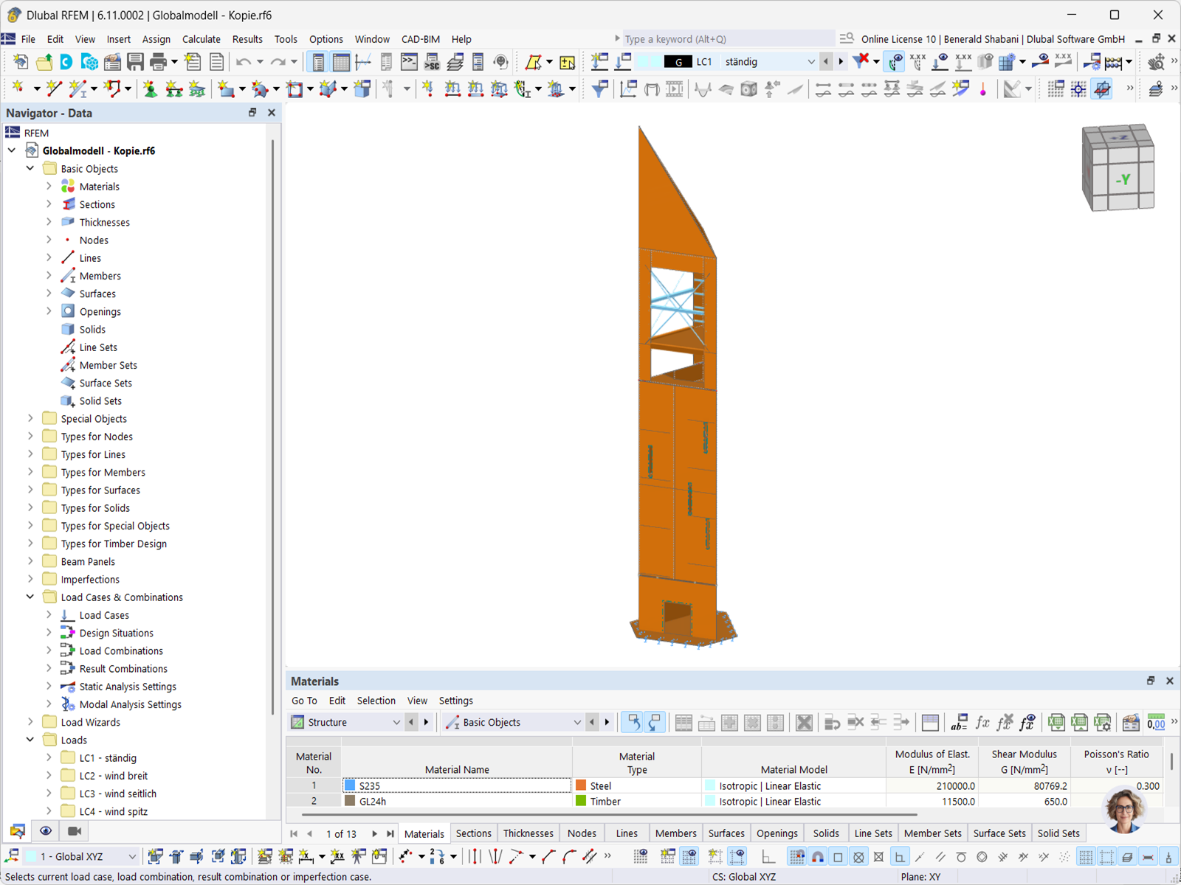Click the S235 material color swatch
This screenshot has height=885, width=1181.
click(350, 785)
